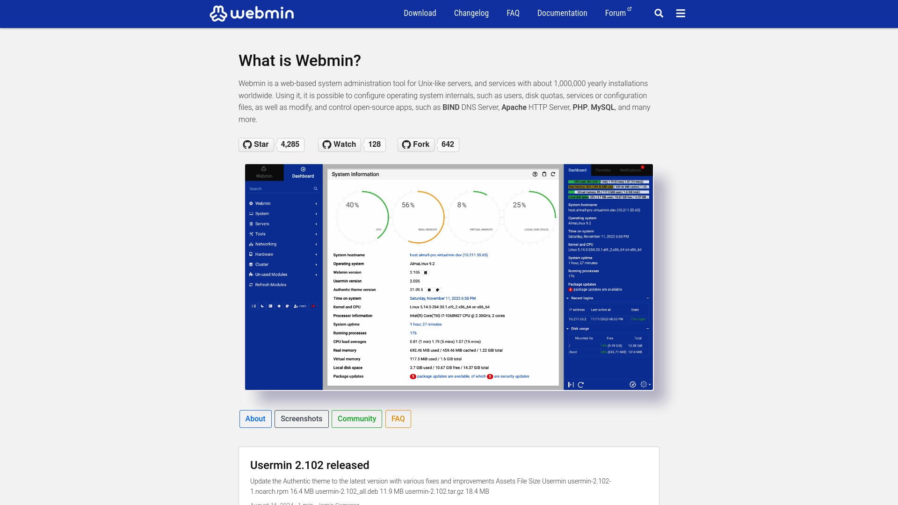Click the GitHub Star button
898x505 pixels.
click(x=256, y=144)
